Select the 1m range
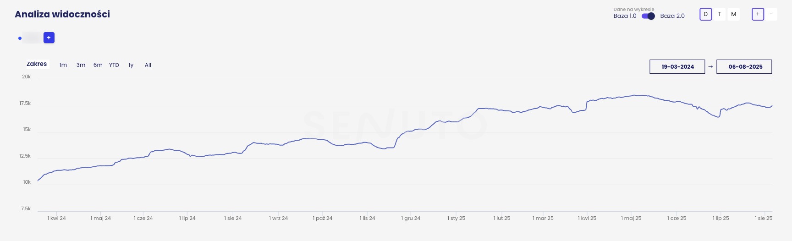 [63, 65]
